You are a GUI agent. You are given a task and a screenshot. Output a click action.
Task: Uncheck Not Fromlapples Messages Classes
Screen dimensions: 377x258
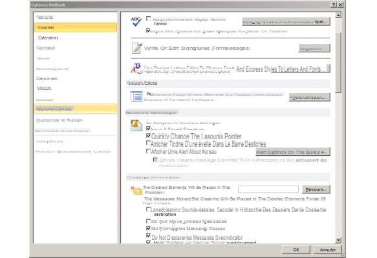pos(148,228)
